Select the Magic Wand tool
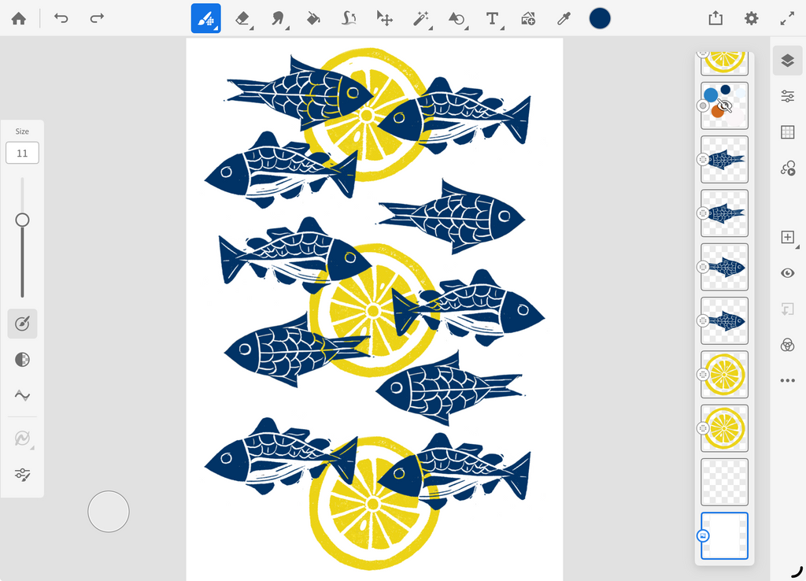This screenshot has height=581, width=806. (x=421, y=19)
